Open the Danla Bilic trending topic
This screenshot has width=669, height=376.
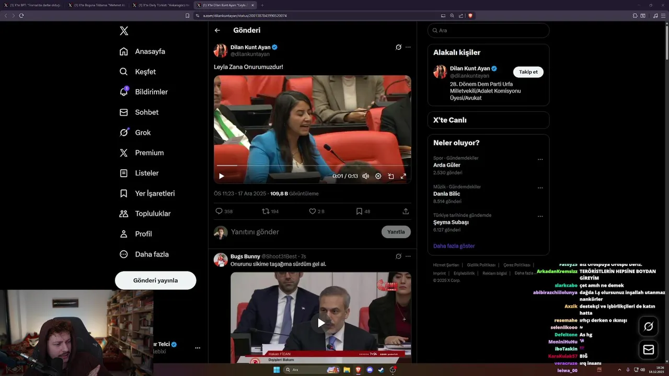coord(447,194)
